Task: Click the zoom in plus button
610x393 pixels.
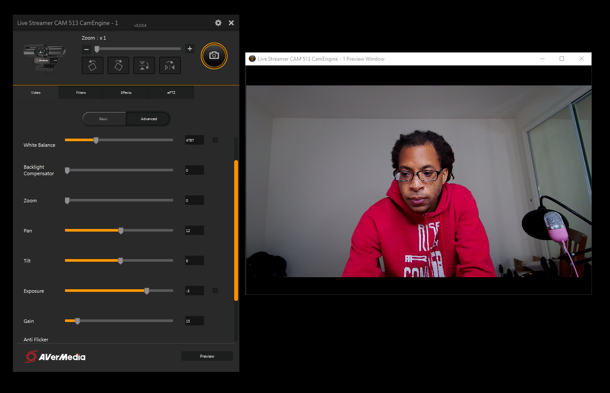Action: [x=190, y=49]
